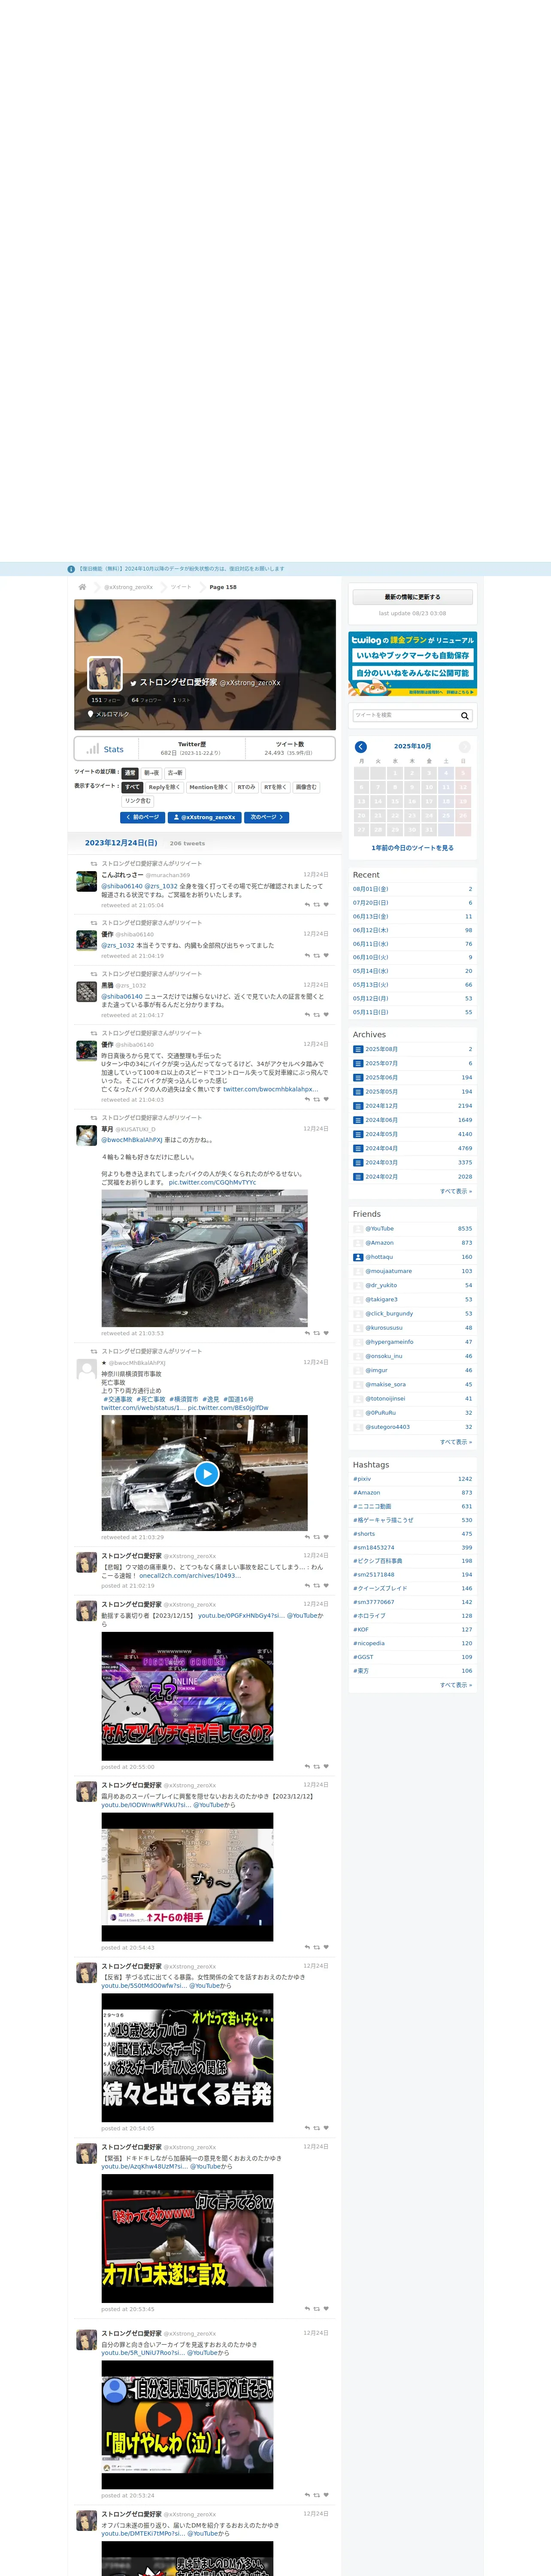Open the オフパコ未遂に言及 video thumbnail
Image resolution: width=551 pixels, height=2576 pixels.
coord(187,2239)
